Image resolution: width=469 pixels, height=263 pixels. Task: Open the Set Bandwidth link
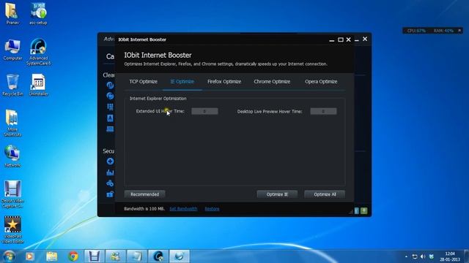click(x=183, y=209)
